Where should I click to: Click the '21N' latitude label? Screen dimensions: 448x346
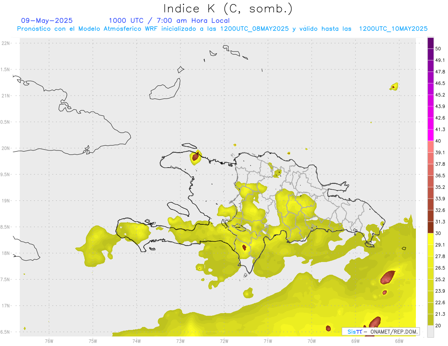pyautogui.click(x=6, y=96)
